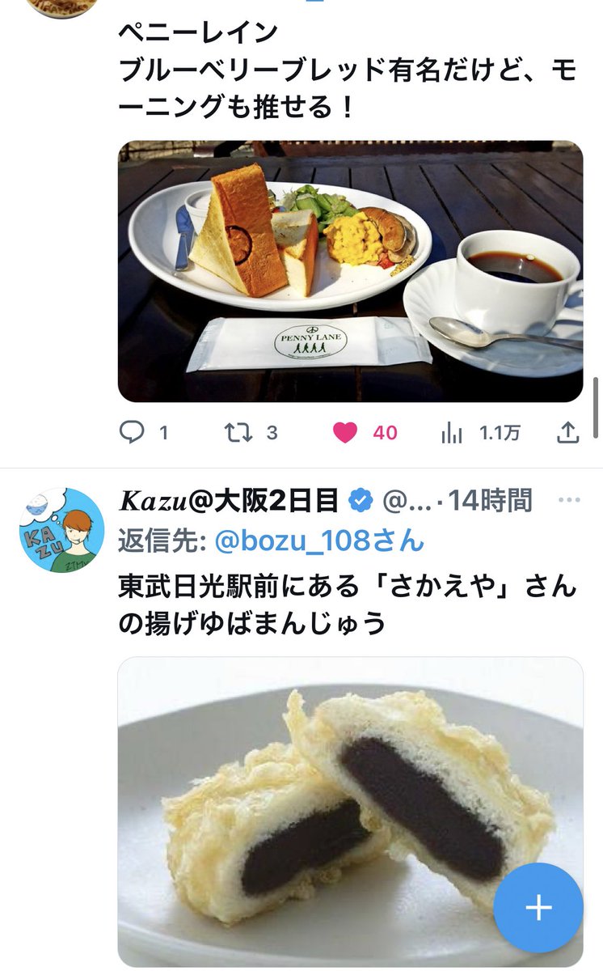
Task: View analytics bar chart icon showing 1.1万
Action: tap(452, 433)
